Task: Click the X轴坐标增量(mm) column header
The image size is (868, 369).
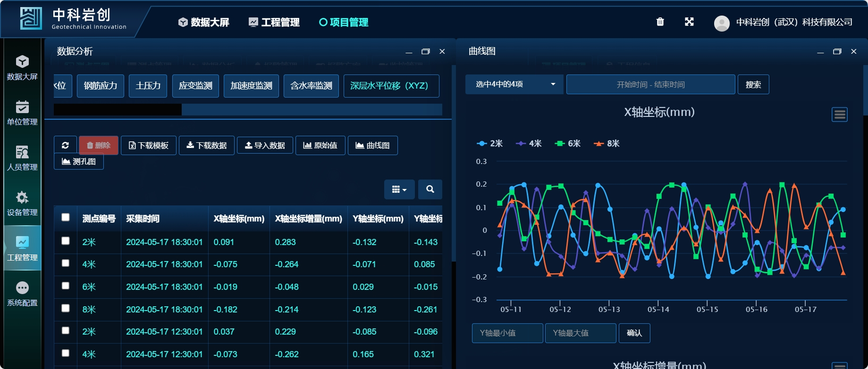Action: tap(308, 219)
